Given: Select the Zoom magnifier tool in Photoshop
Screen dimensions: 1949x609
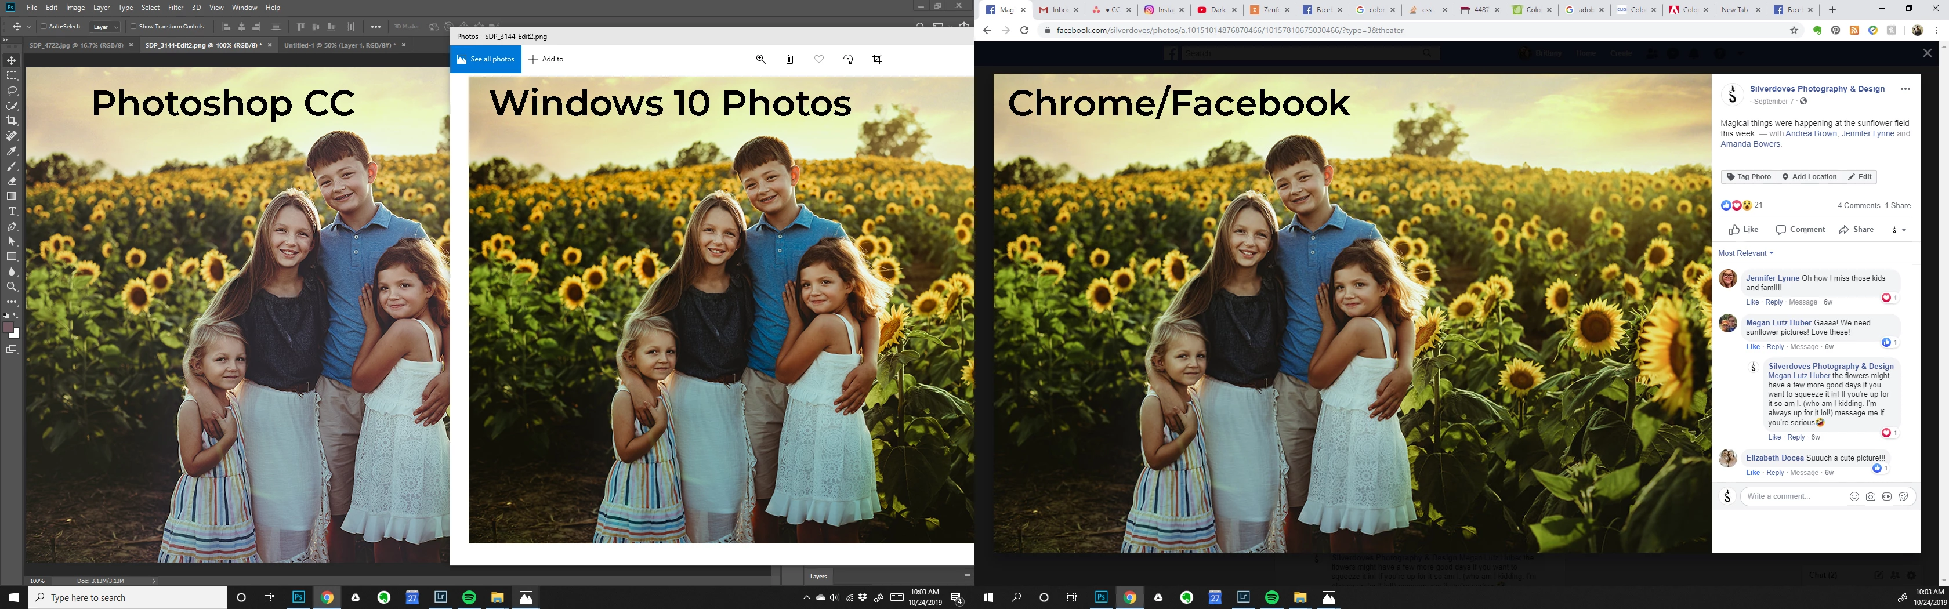Looking at the screenshot, I should tap(12, 287).
